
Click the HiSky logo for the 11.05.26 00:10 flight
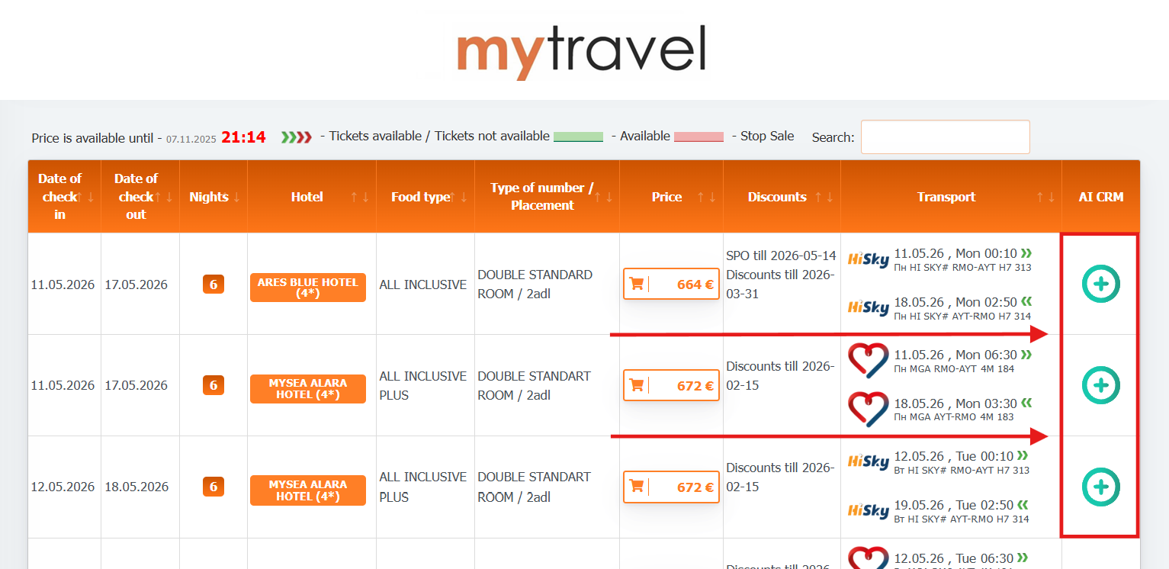point(869,260)
